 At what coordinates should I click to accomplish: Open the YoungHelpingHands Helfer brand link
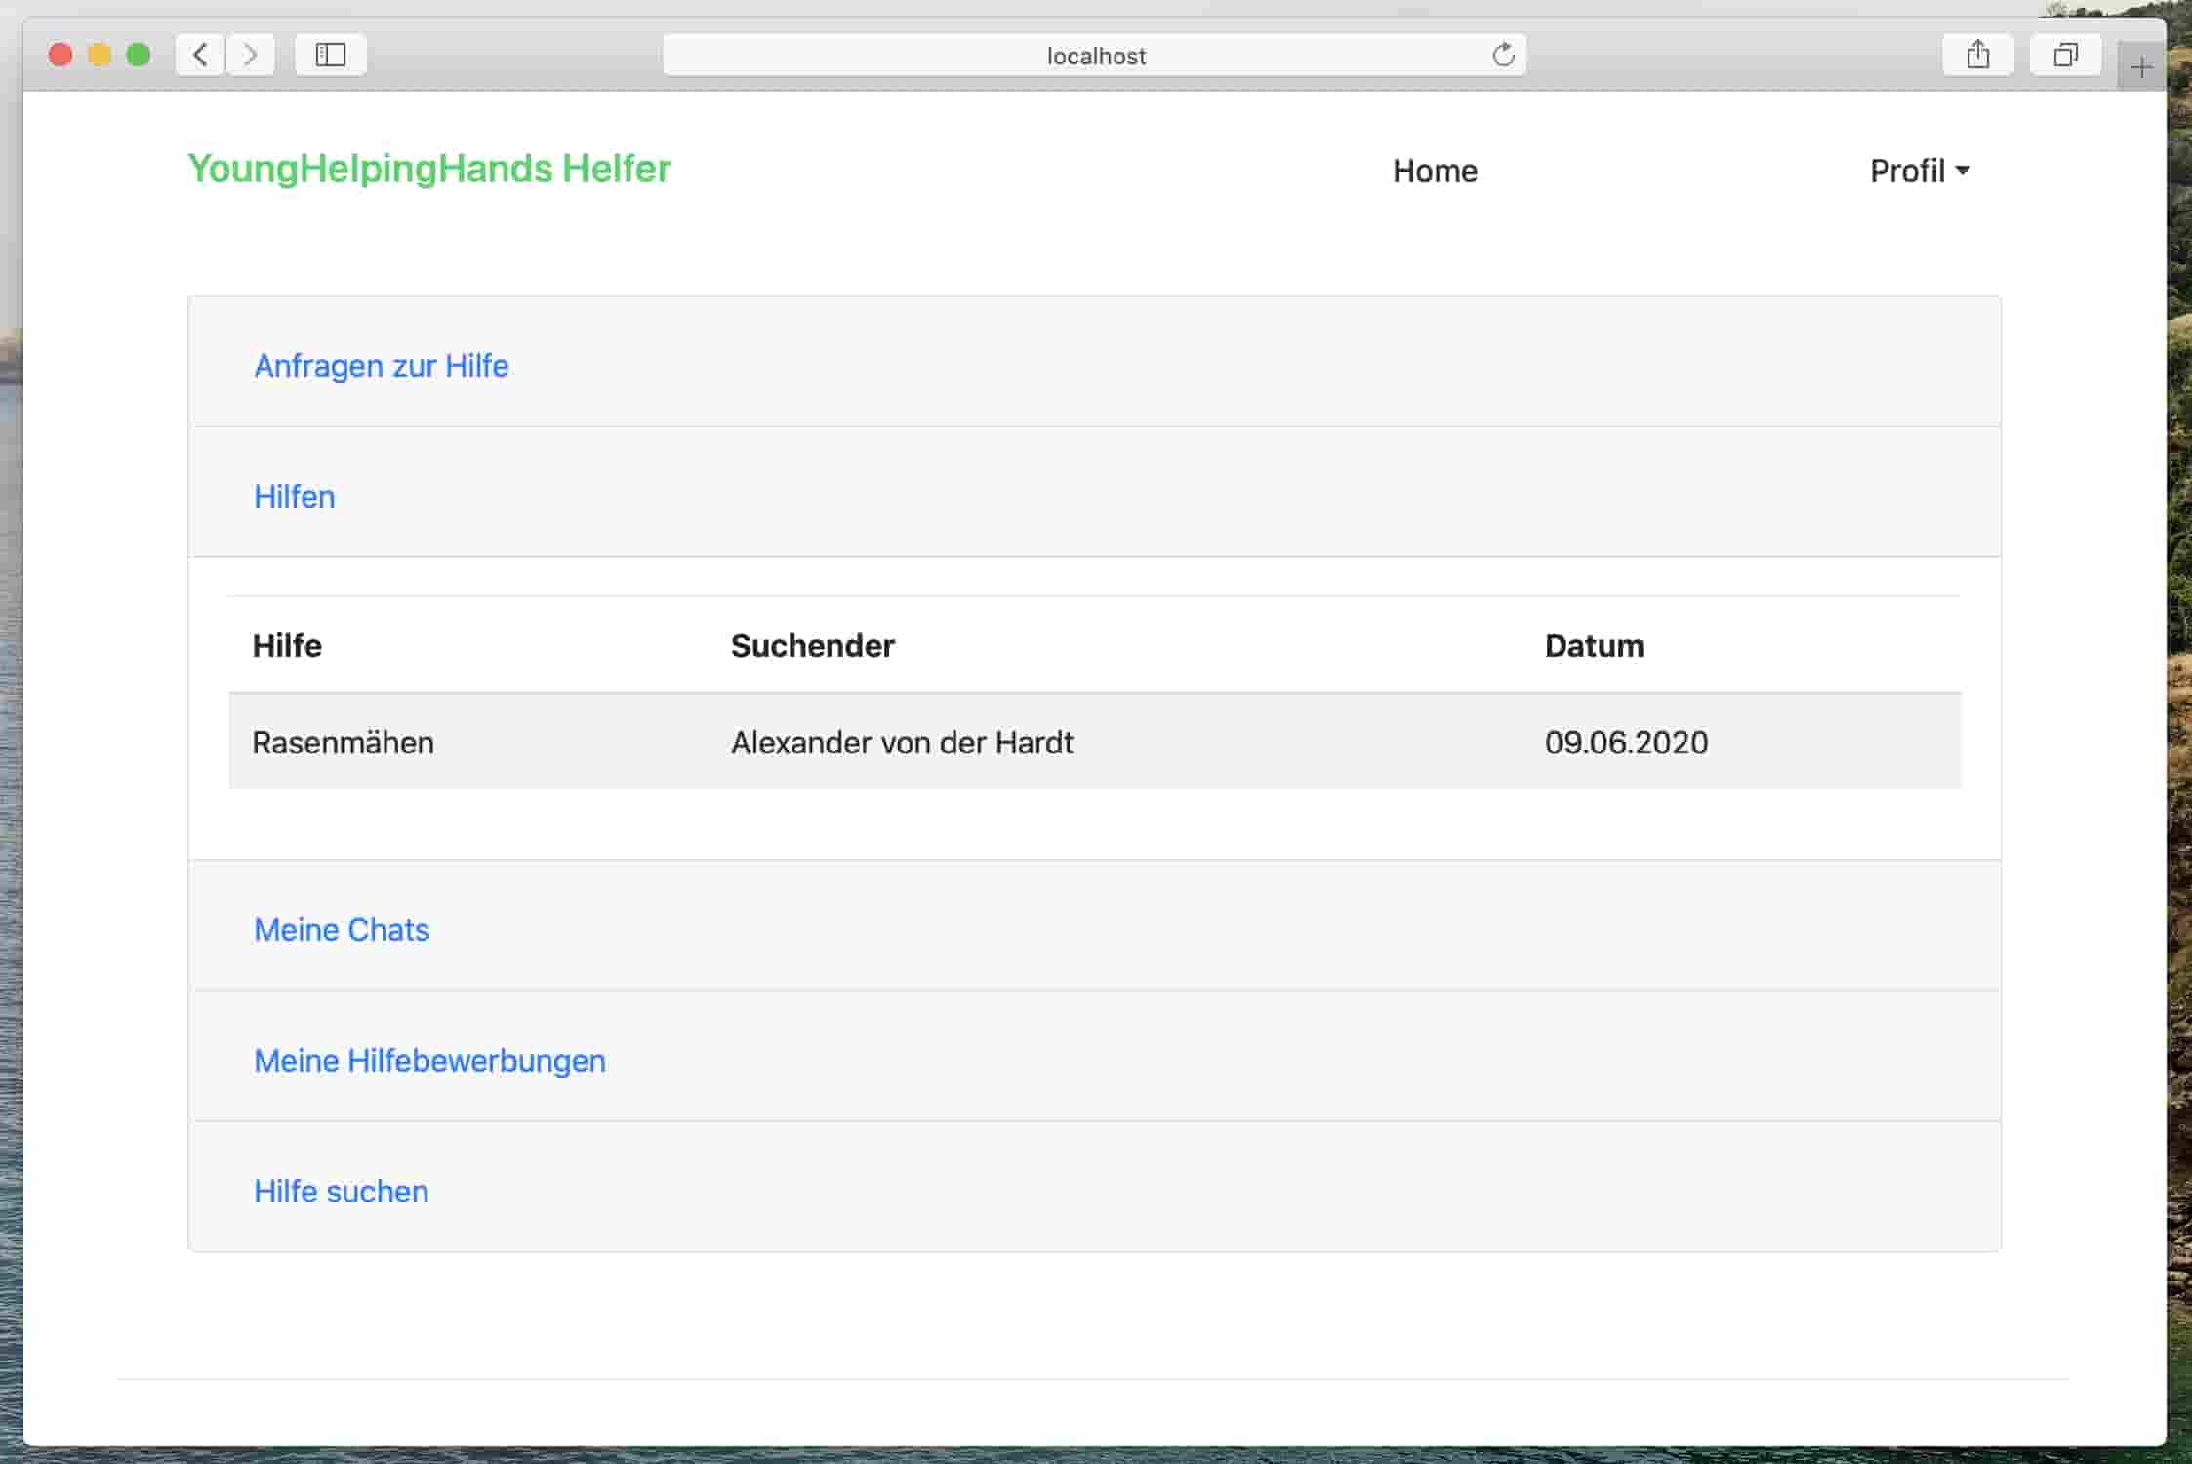coord(429,168)
